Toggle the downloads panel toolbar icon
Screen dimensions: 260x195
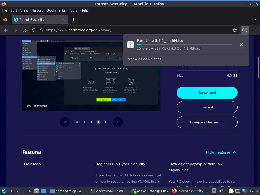tap(245, 30)
